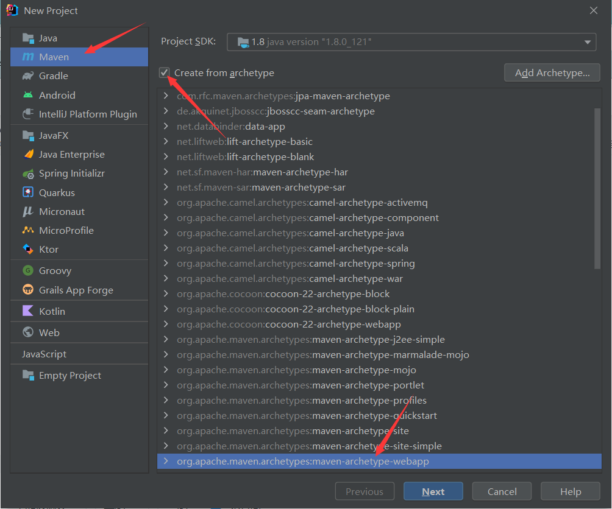Click the Grails App Forge icon

(x=28, y=290)
